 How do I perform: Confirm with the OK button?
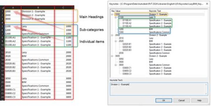(x=164, y=100)
